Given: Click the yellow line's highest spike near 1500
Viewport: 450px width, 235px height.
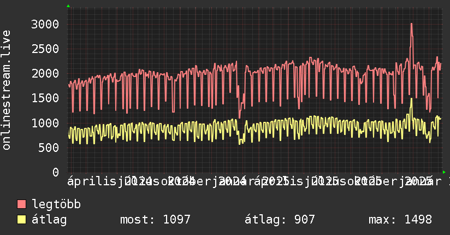Looking at the screenshot, I should pos(411,98).
